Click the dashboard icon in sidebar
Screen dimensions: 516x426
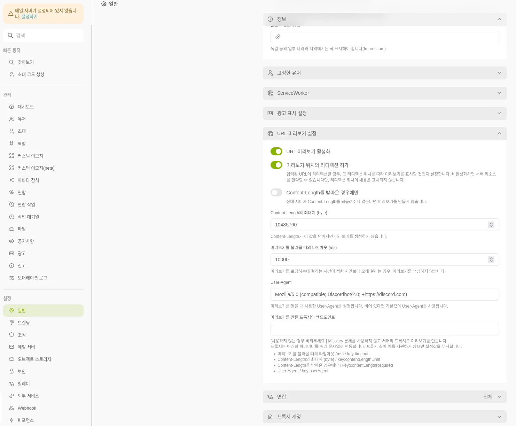(11, 107)
